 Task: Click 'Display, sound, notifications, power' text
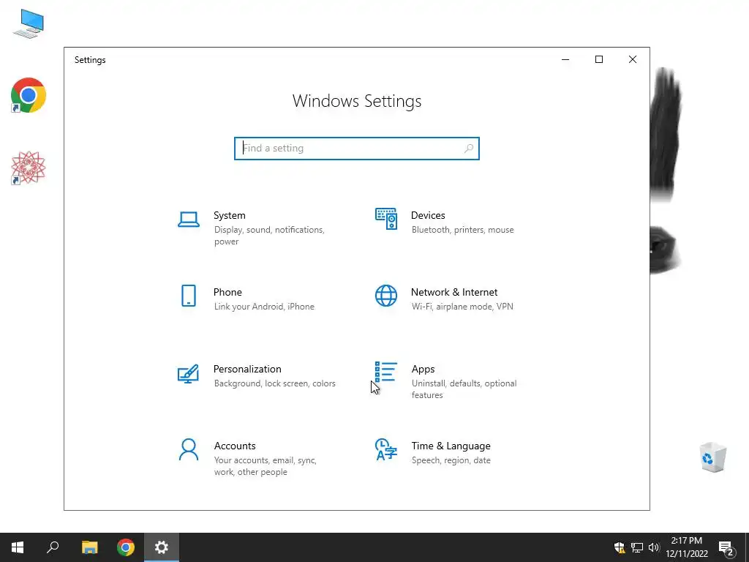click(x=269, y=236)
